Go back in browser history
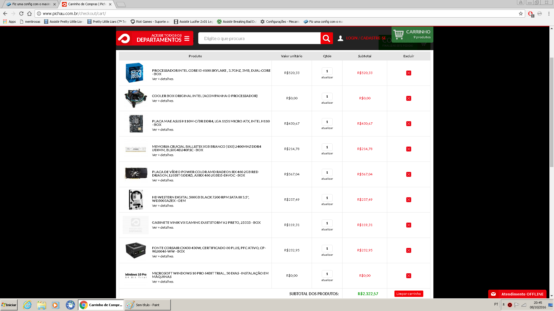 tap(5, 14)
